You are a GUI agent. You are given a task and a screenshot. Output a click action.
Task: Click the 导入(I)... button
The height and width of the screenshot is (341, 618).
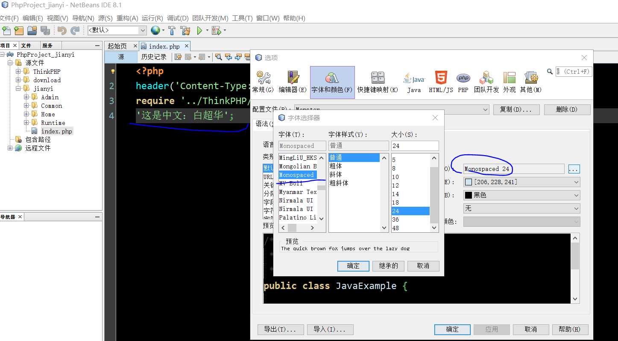[x=330, y=329]
